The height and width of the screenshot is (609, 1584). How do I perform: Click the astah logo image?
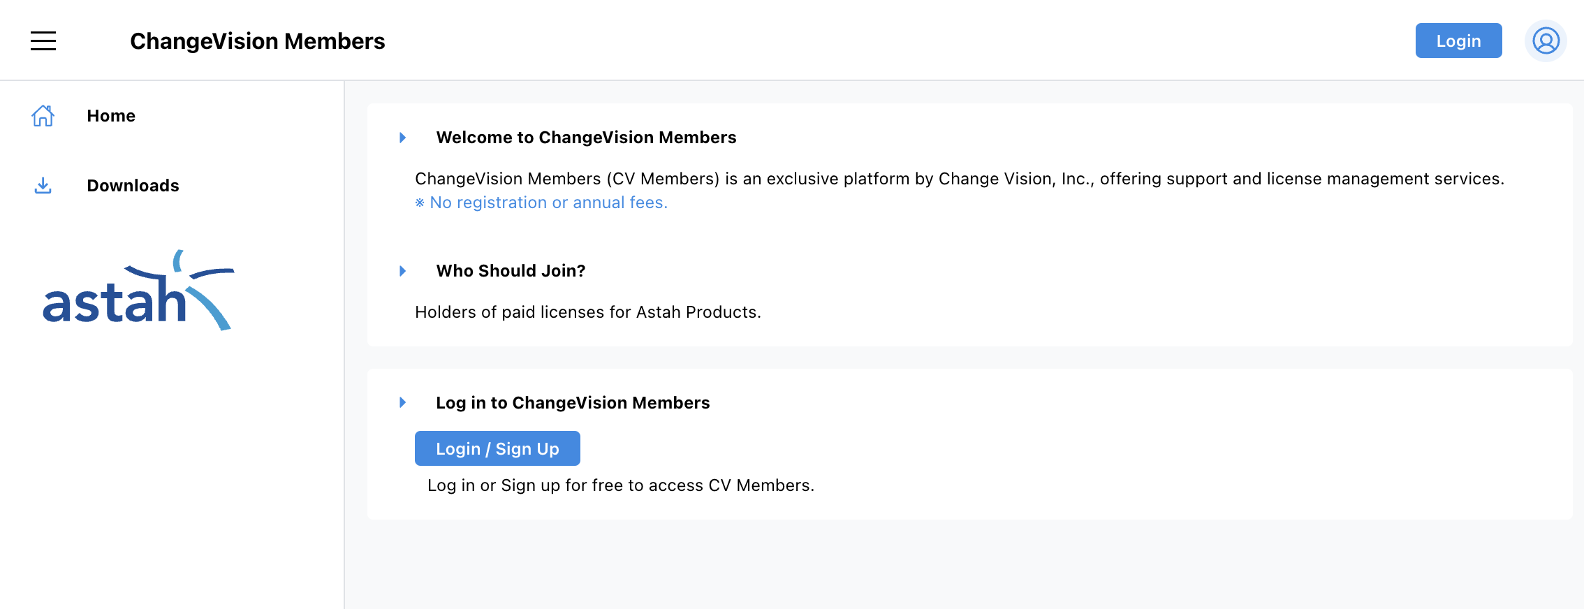click(138, 291)
